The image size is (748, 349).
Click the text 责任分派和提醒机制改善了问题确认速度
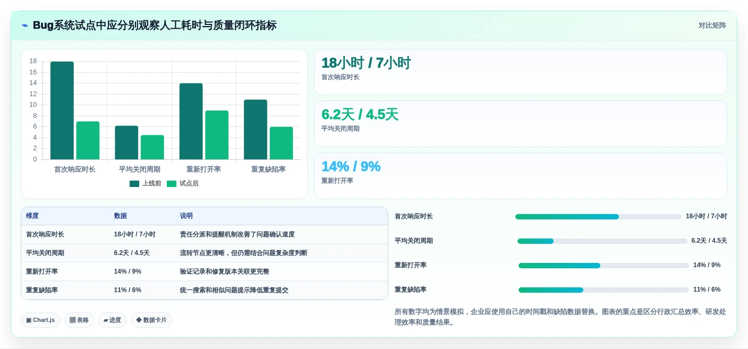tap(237, 234)
